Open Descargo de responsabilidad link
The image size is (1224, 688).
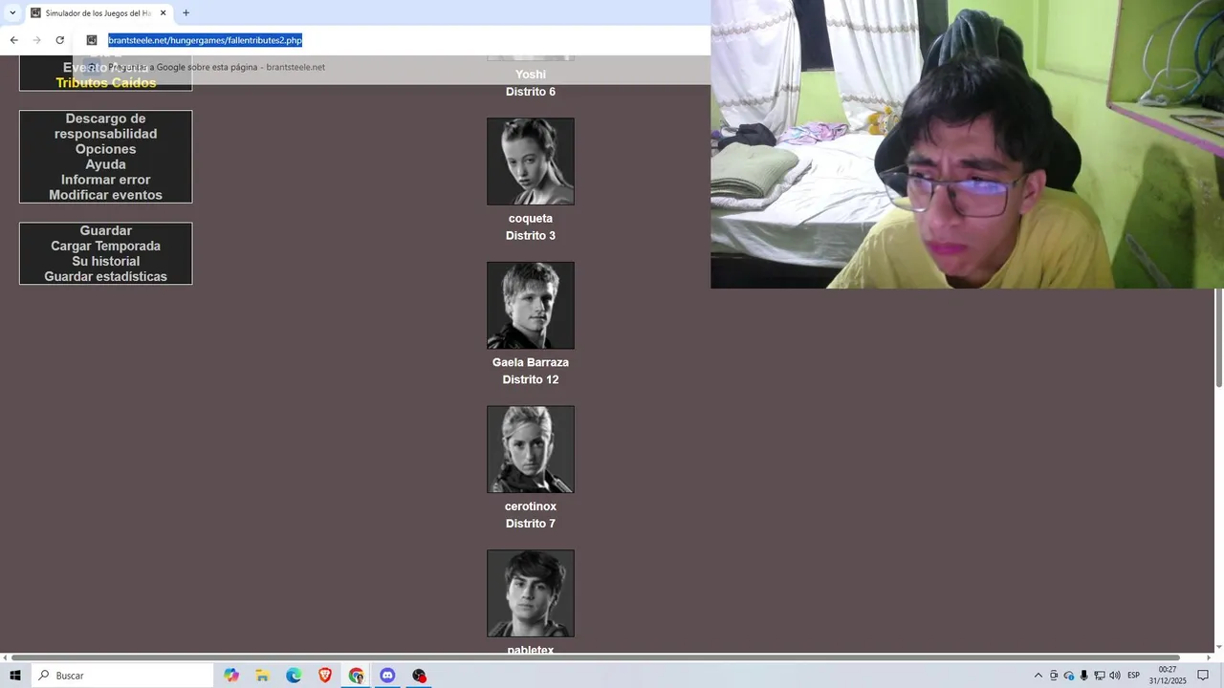tap(105, 126)
